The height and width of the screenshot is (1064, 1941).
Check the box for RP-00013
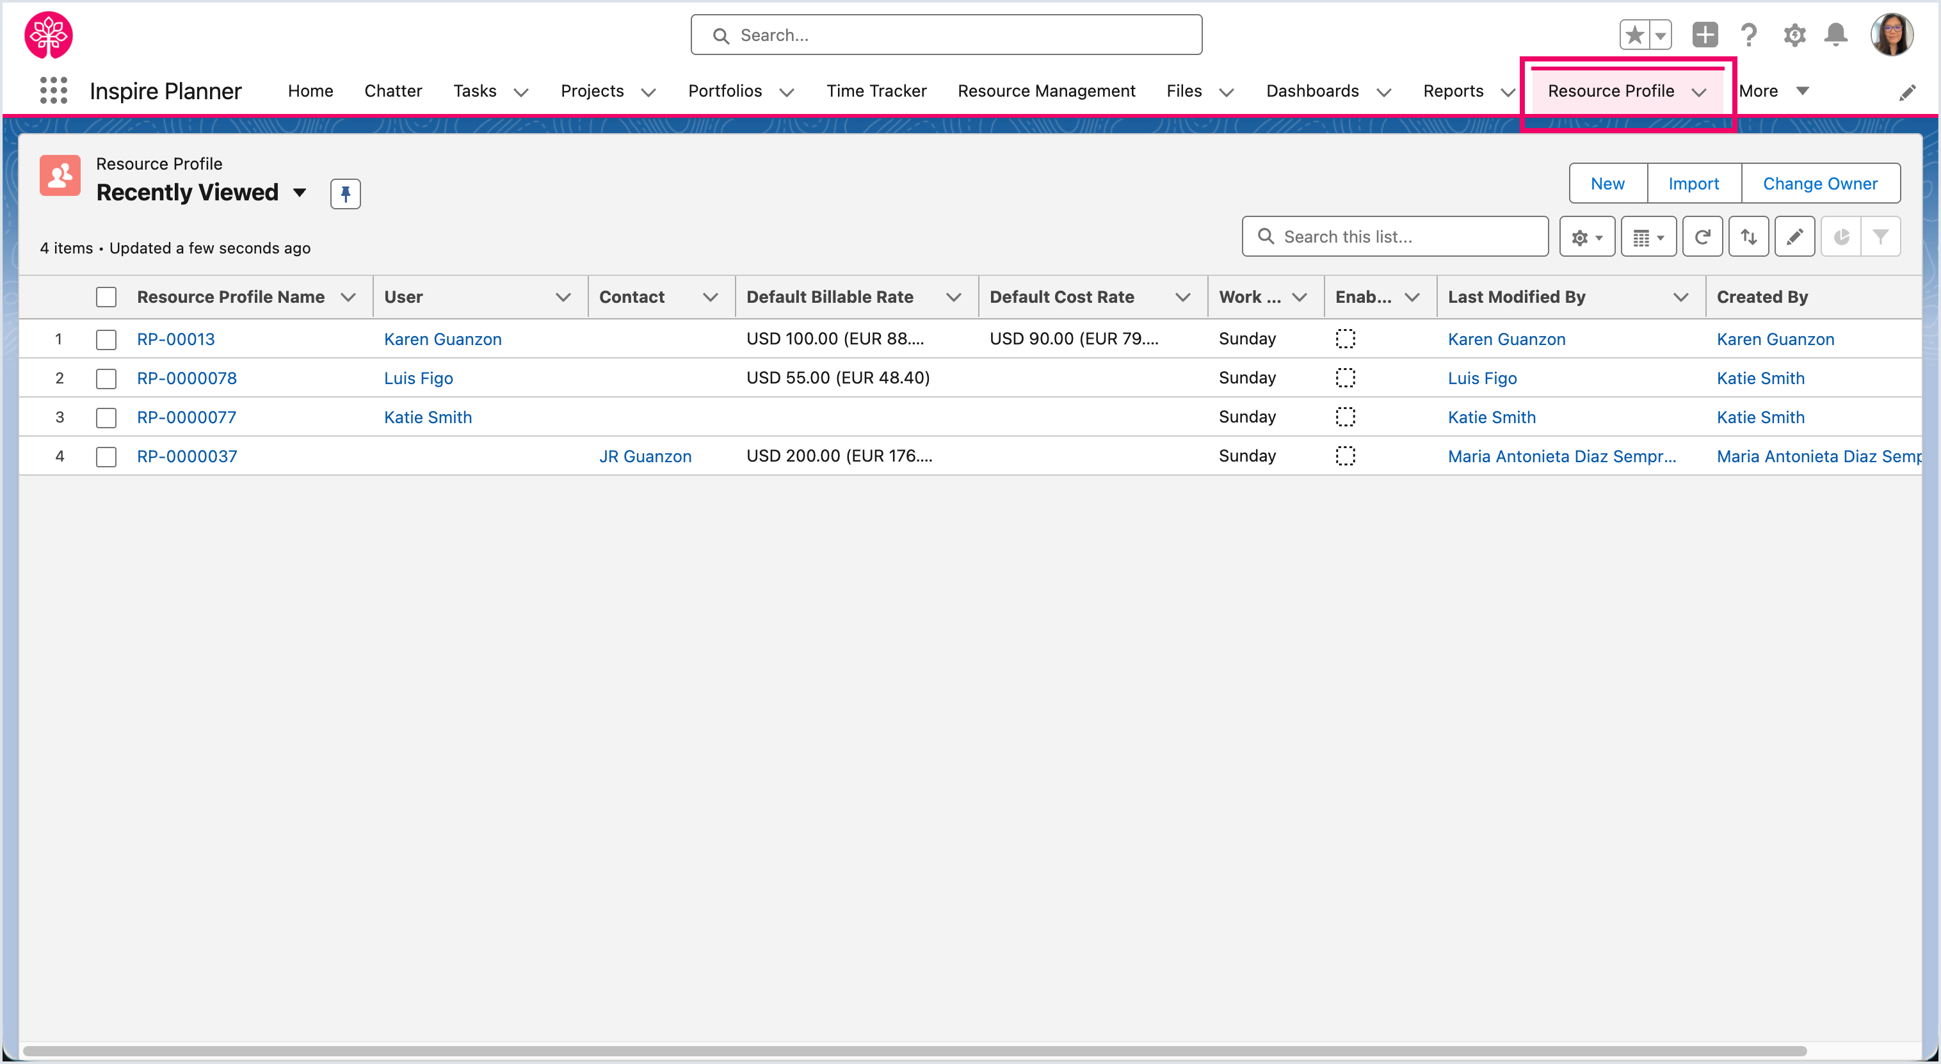point(106,340)
